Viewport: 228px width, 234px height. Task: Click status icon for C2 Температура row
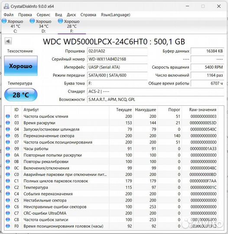tap(8, 187)
